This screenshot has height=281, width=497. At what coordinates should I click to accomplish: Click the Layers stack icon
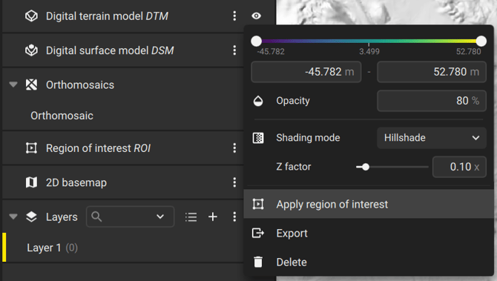coord(31,216)
